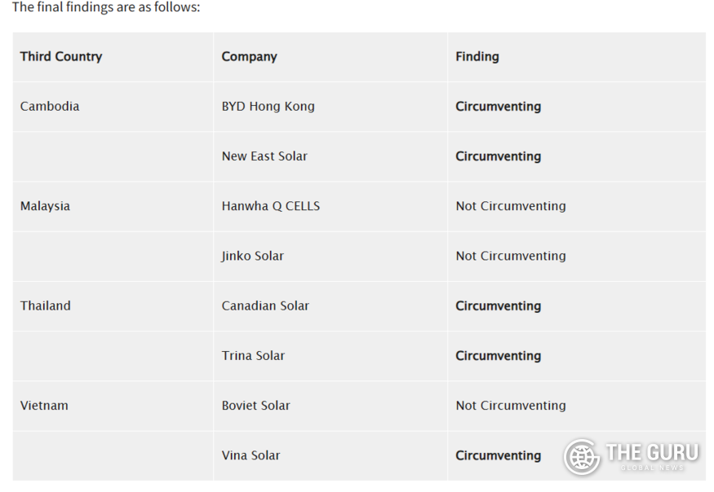Select the Third Country column header
Image resolution: width=714 pixels, height=492 pixels.
point(61,56)
